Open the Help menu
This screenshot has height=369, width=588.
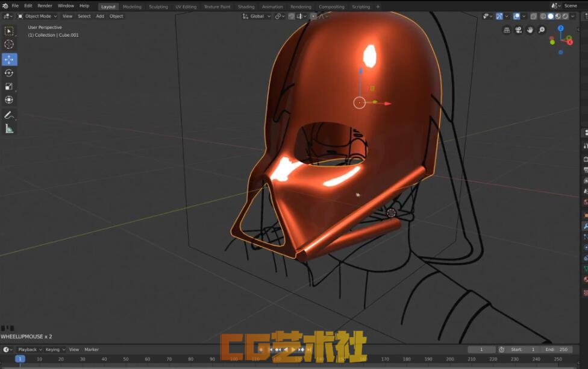click(x=84, y=5)
